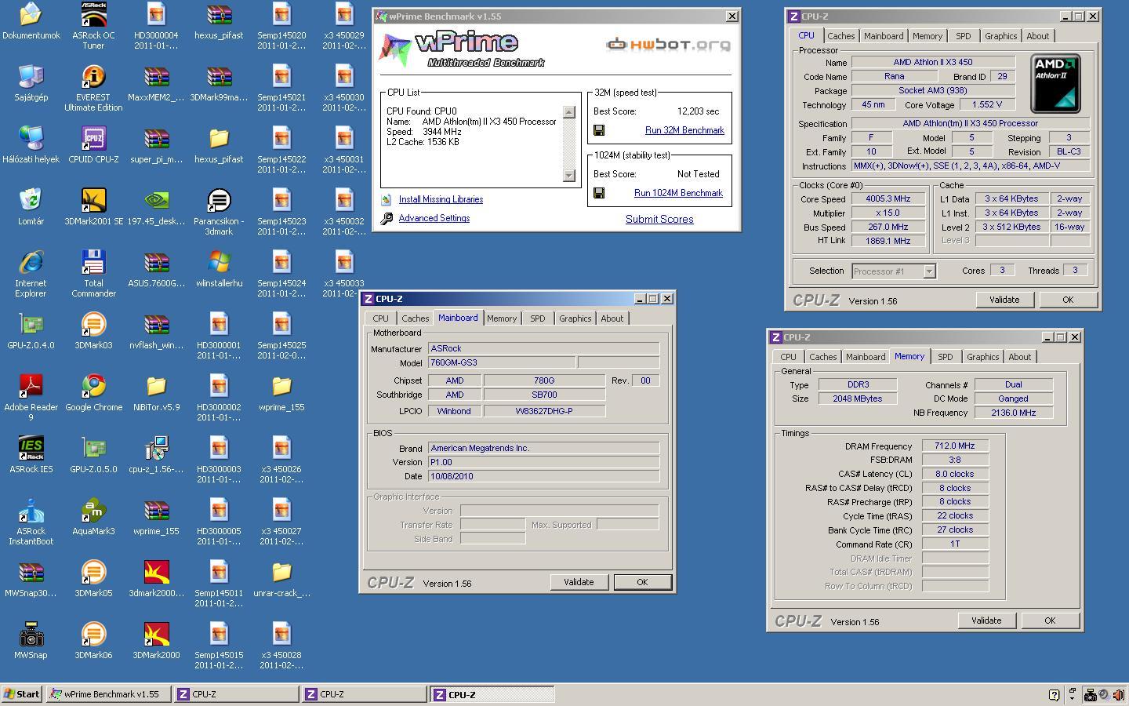This screenshot has width=1129, height=706.
Task: Click volume speaker icon in system tray
Action: [1118, 694]
